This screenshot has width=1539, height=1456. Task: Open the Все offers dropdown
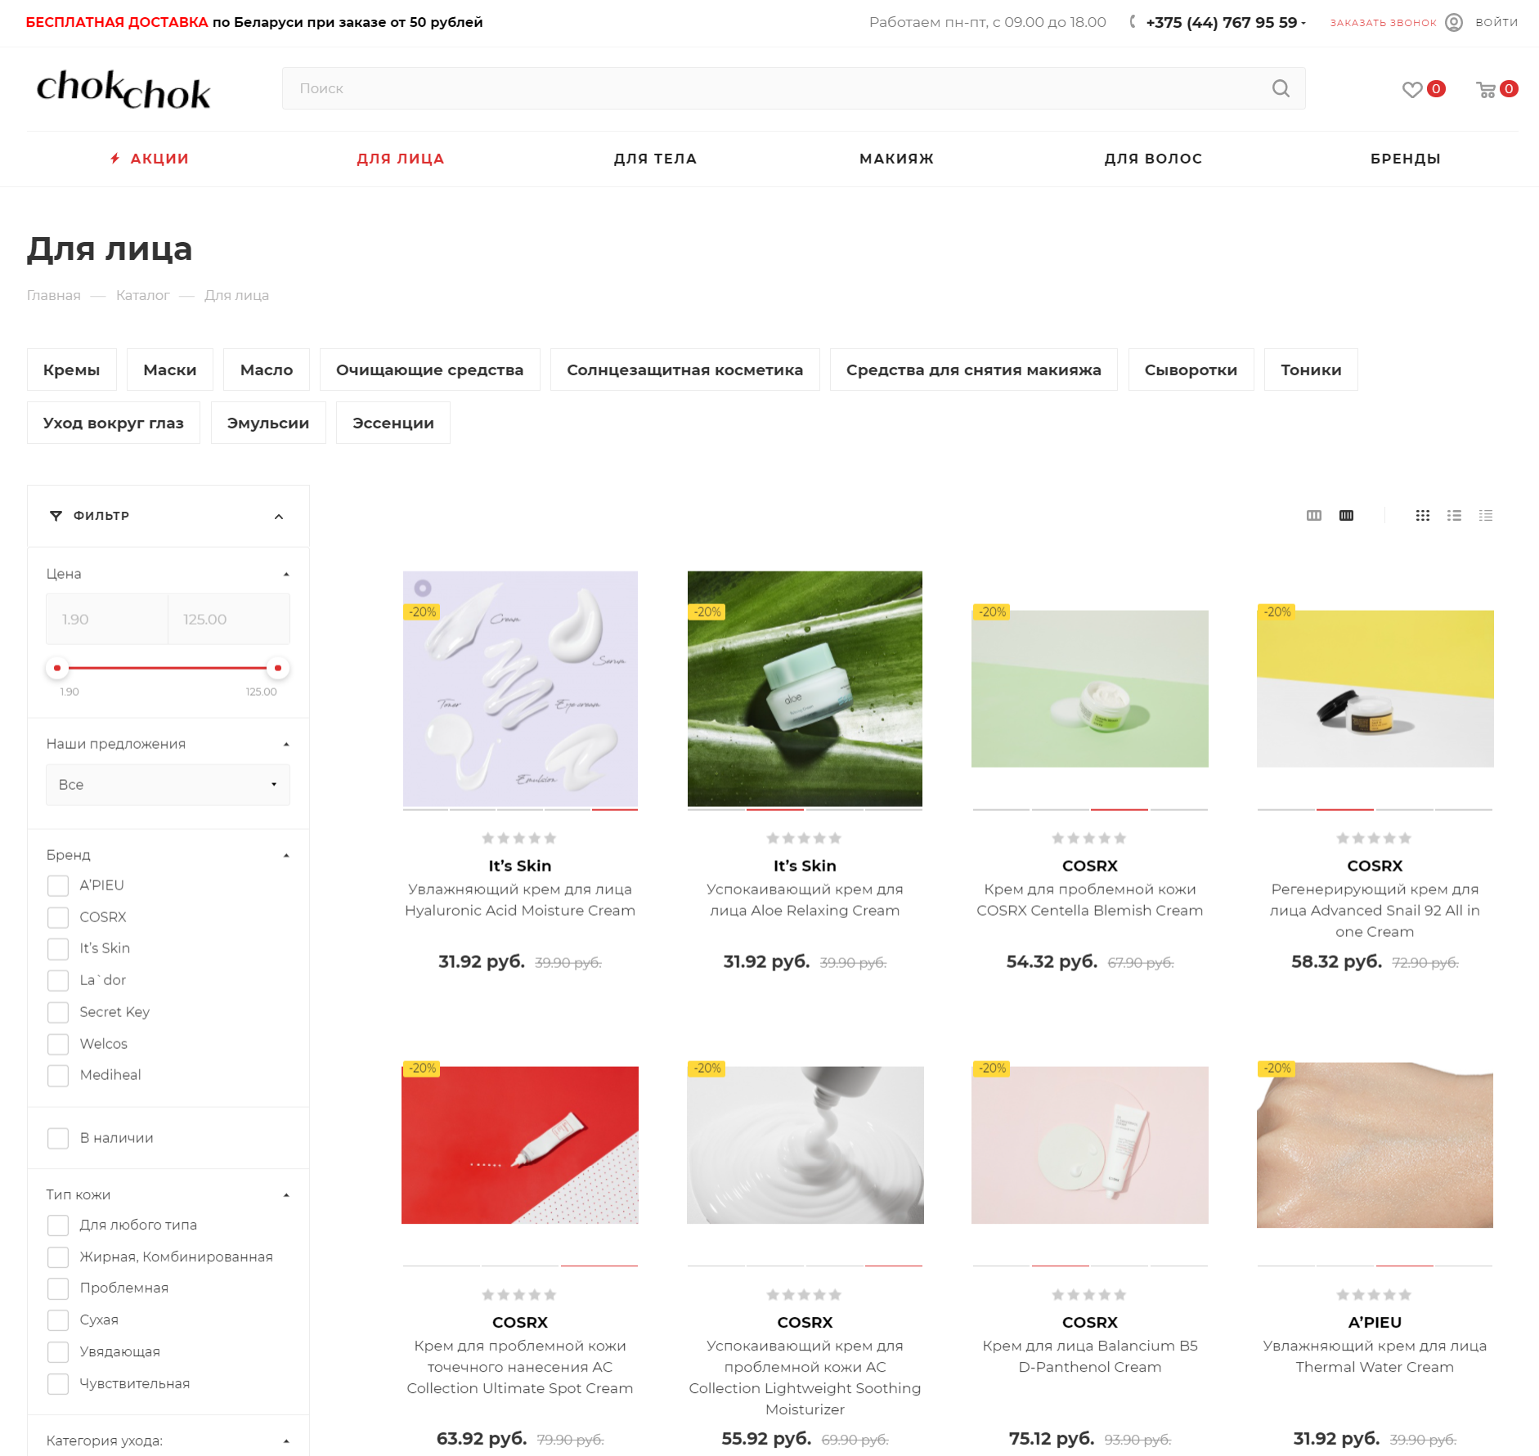pos(168,785)
